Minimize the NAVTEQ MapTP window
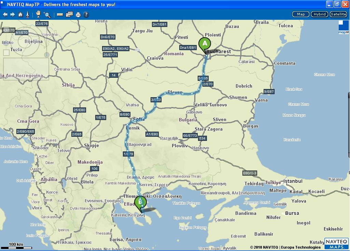The image size is (350, 251). point(329,4)
